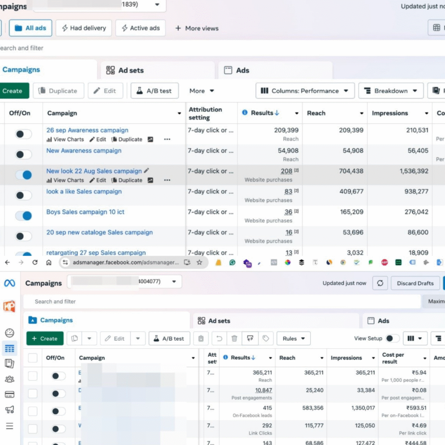
Task: Click the lower Search and filter field
Action: click(x=222, y=302)
